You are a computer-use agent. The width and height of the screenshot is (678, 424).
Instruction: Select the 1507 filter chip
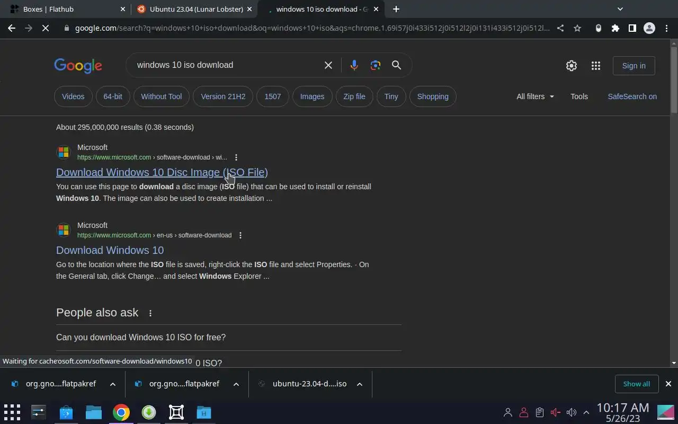pos(273,96)
